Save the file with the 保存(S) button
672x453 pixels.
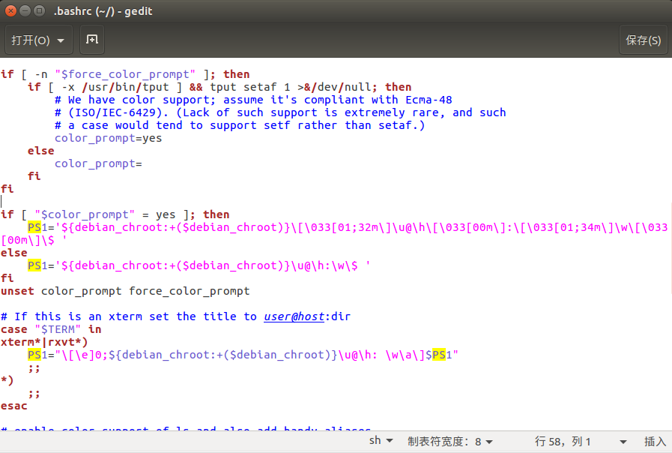643,40
